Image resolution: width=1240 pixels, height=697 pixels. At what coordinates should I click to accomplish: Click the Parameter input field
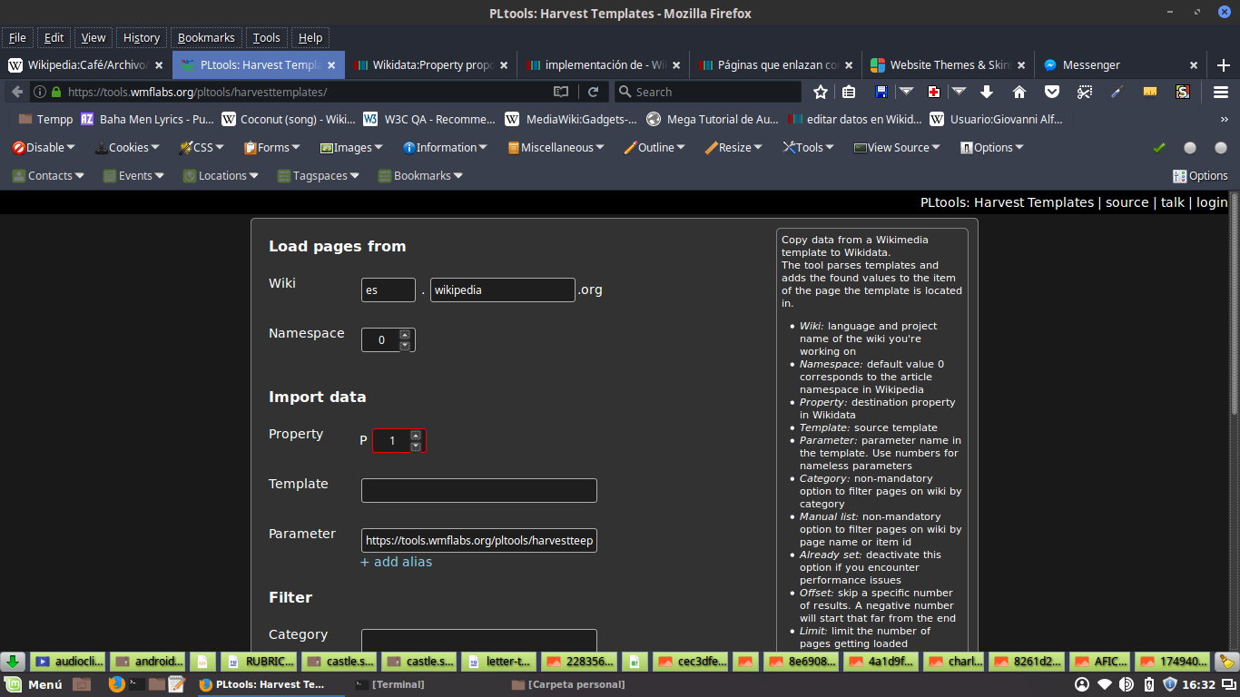[479, 540]
